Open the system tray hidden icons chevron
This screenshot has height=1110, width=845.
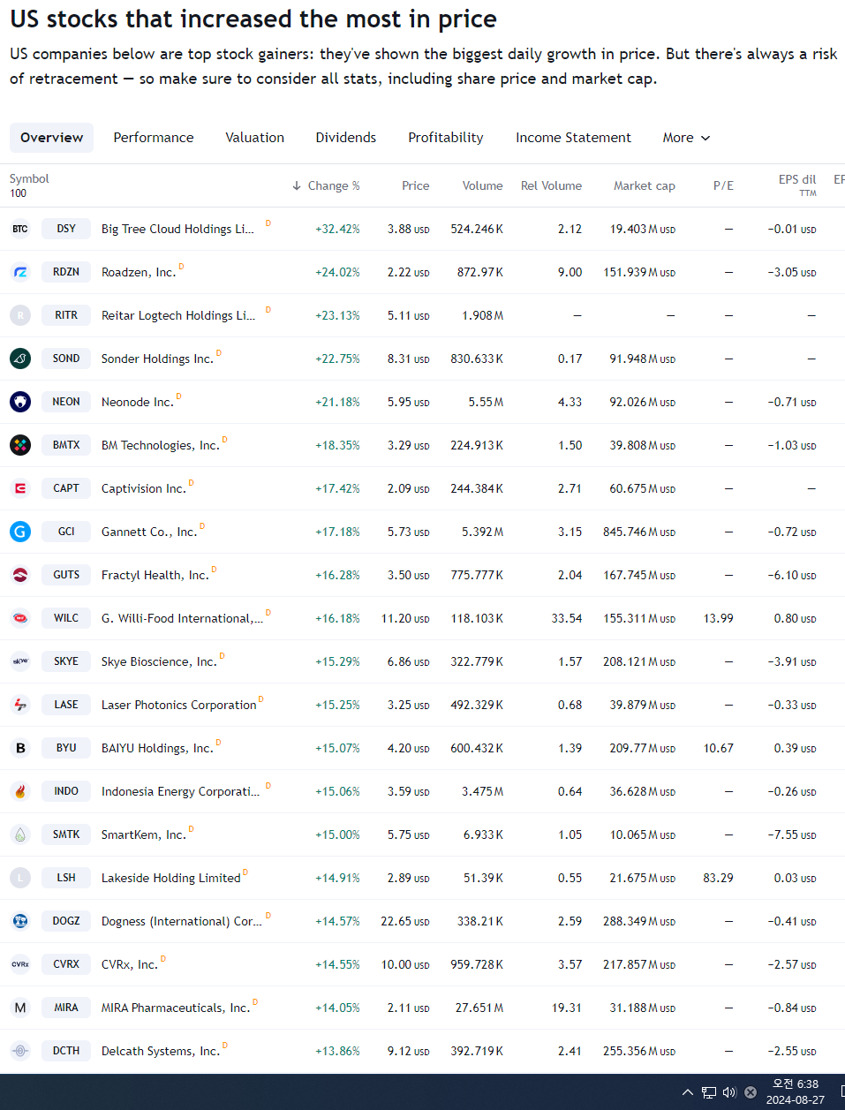pyautogui.click(x=688, y=1092)
